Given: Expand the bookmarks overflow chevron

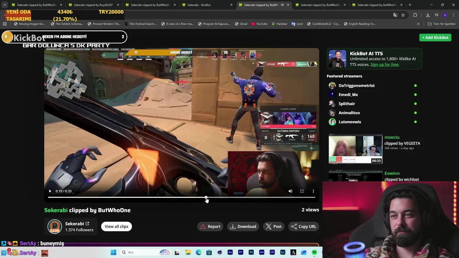Looking at the screenshot, I should 418,24.
